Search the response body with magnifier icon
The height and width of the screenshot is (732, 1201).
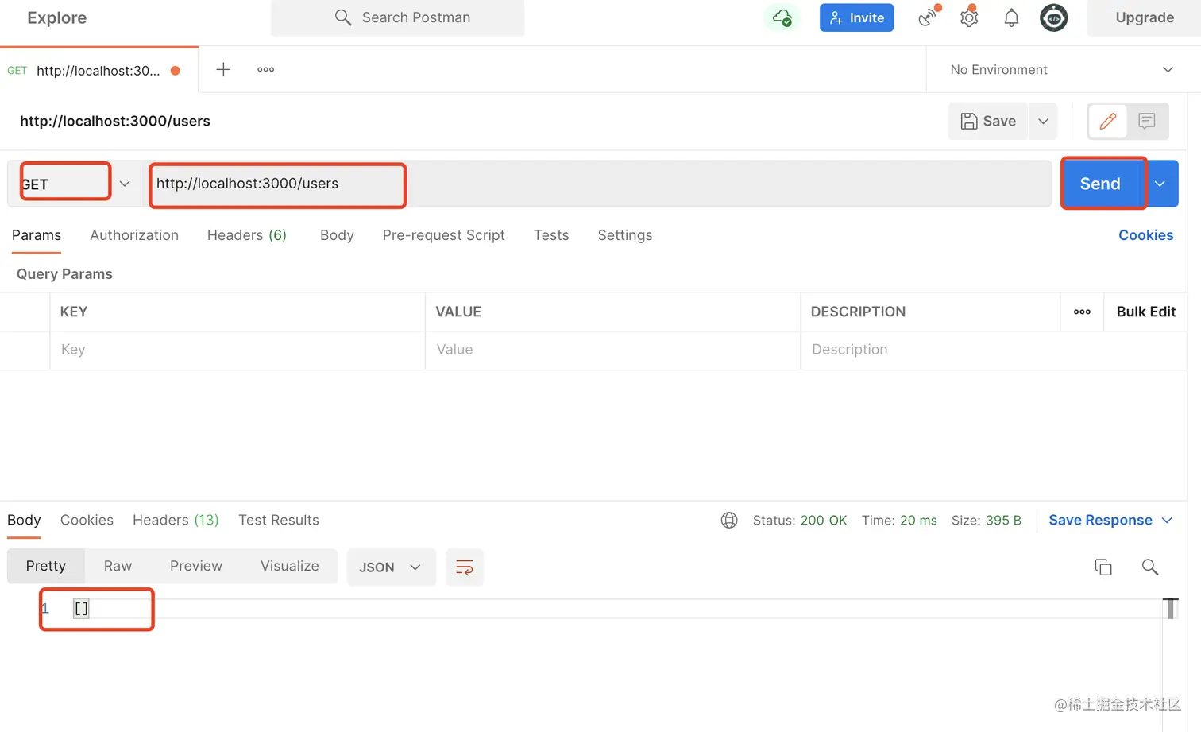(x=1150, y=567)
